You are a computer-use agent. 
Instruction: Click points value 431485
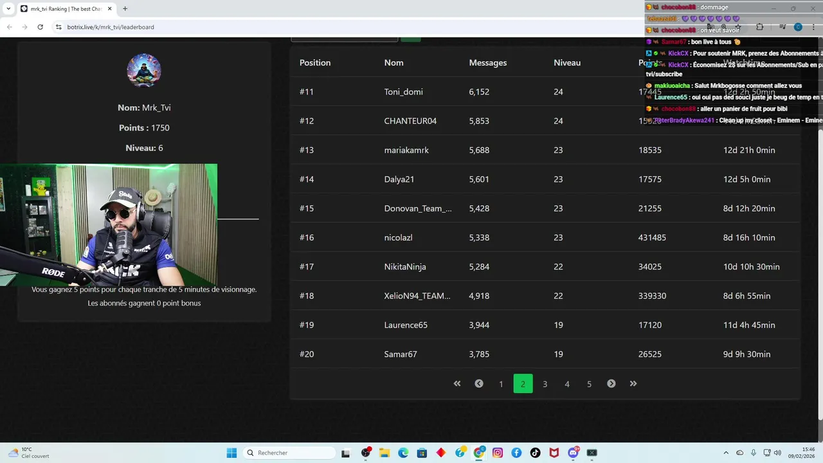(652, 237)
